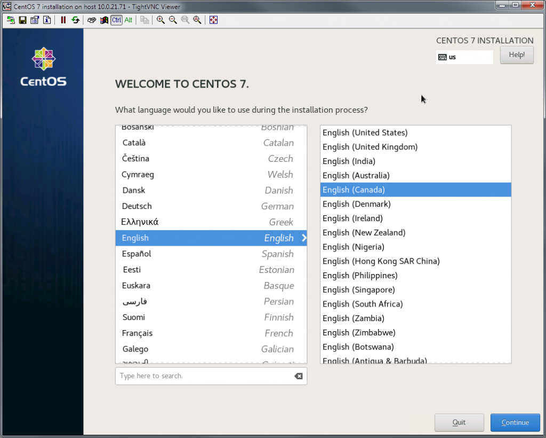Click the Transfer Files toolbar icon

[144, 20]
